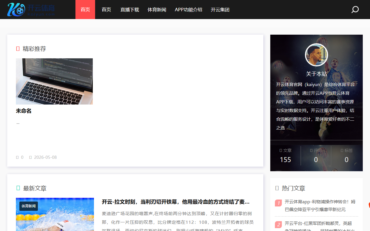Click the 精彩推荐 section heading
The width and height of the screenshot is (370, 231).
click(34, 49)
